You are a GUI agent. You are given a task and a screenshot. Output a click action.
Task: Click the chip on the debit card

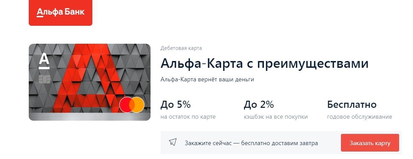(45, 79)
